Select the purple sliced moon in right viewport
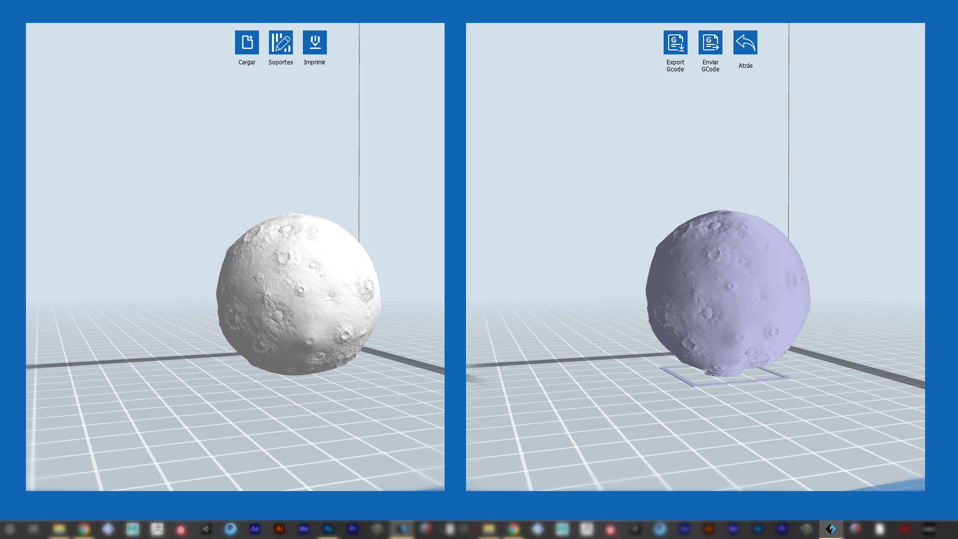958x539 pixels. pos(727,292)
